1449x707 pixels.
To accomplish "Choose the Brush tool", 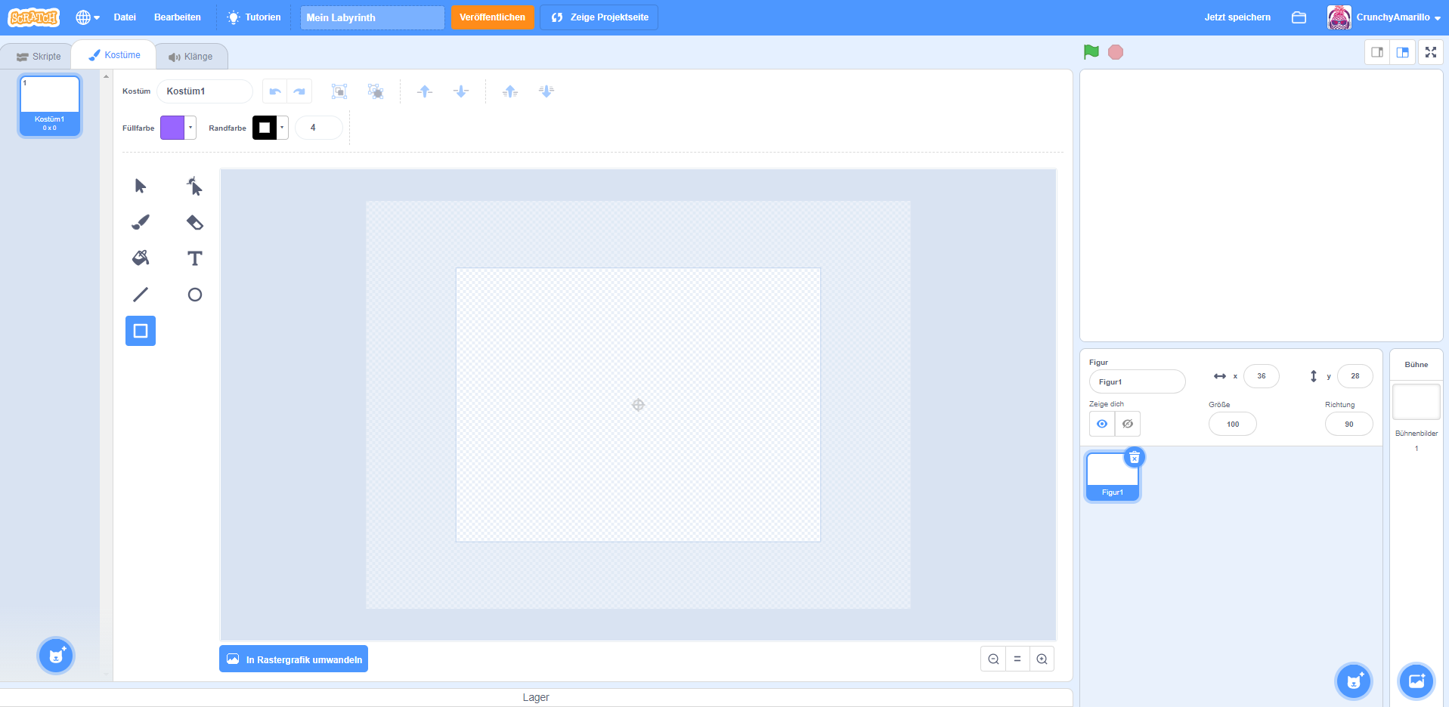I will click(x=141, y=222).
